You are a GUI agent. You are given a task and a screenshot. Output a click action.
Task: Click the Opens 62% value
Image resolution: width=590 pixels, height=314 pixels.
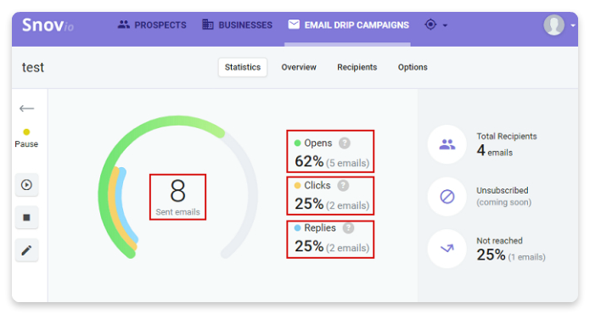coord(309,162)
